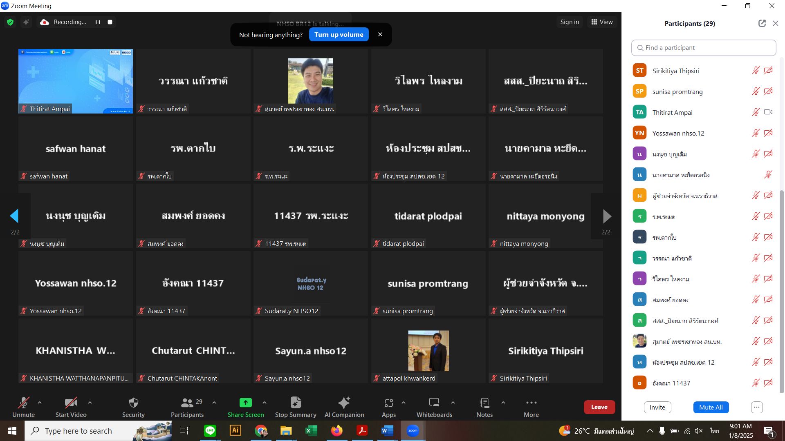Click Turn up volume button
The image size is (785, 441).
click(x=339, y=35)
